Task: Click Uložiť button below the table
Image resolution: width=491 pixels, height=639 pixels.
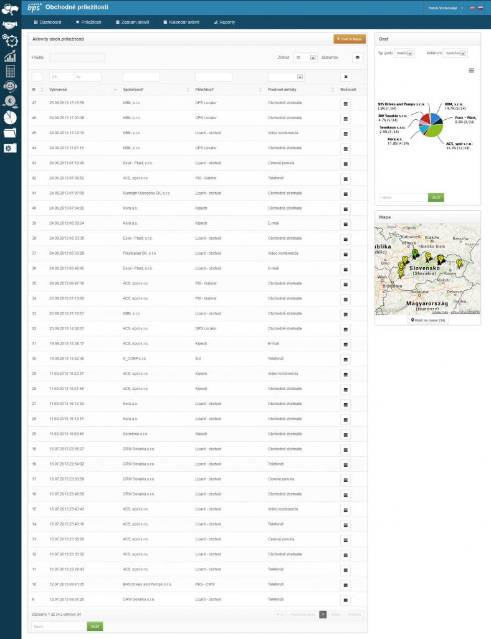Action: click(95, 627)
